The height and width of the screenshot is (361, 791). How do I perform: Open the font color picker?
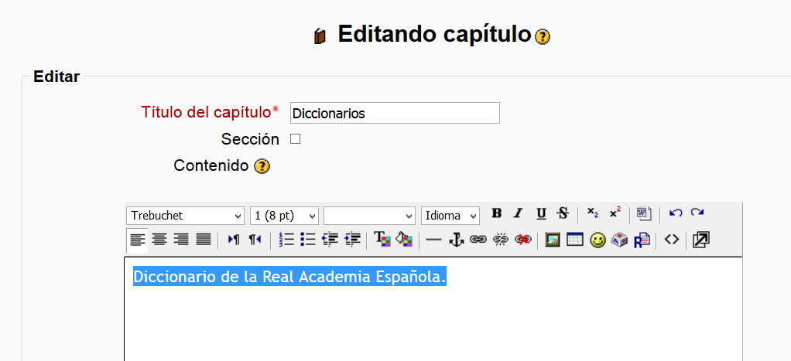(x=382, y=240)
